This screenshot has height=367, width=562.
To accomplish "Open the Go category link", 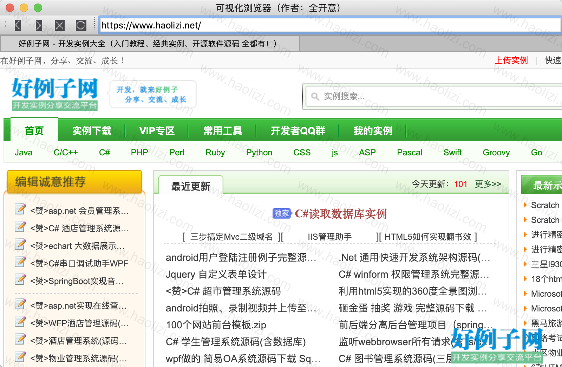I will click(x=536, y=153).
